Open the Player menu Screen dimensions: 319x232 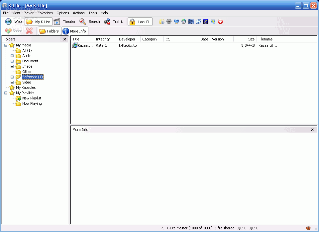click(x=29, y=13)
